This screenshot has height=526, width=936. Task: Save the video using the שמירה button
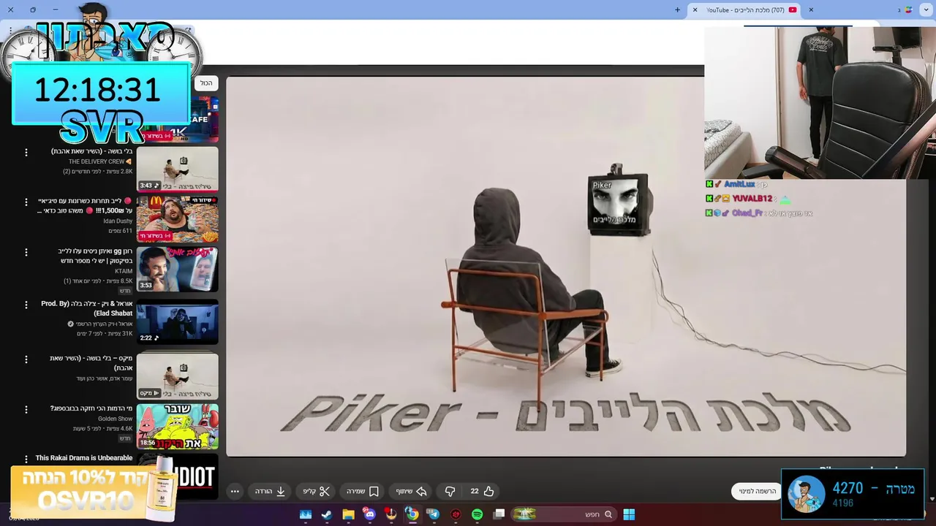pyautogui.click(x=363, y=492)
